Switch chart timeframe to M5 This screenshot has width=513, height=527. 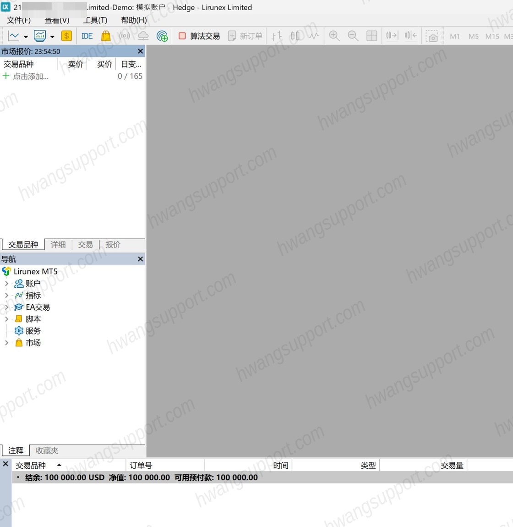[473, 36]
